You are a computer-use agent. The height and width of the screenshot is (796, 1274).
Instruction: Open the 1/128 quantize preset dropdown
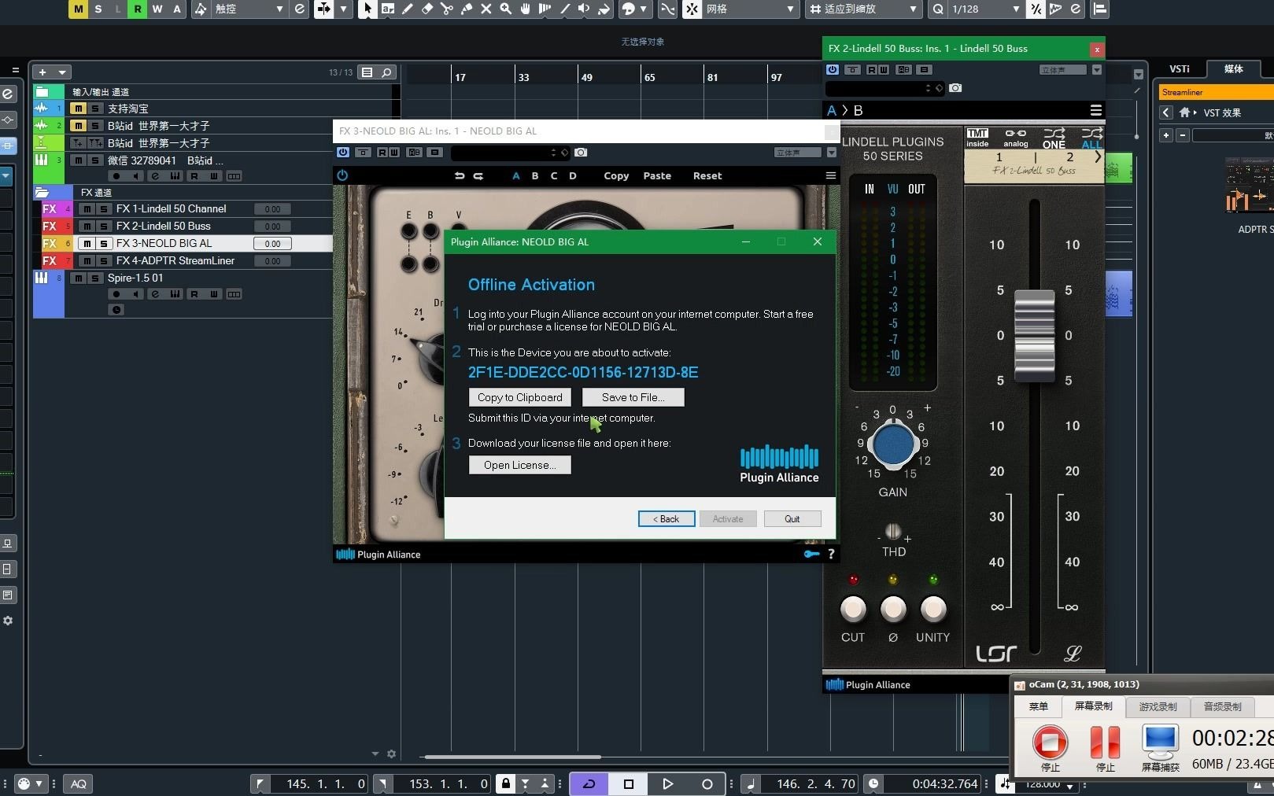tap(985, 9)
